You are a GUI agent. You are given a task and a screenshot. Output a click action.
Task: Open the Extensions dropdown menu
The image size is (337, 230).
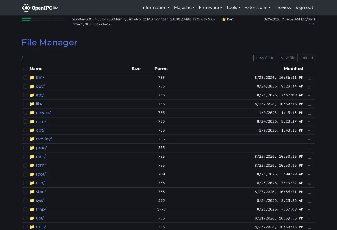click(x=257, y=8)
